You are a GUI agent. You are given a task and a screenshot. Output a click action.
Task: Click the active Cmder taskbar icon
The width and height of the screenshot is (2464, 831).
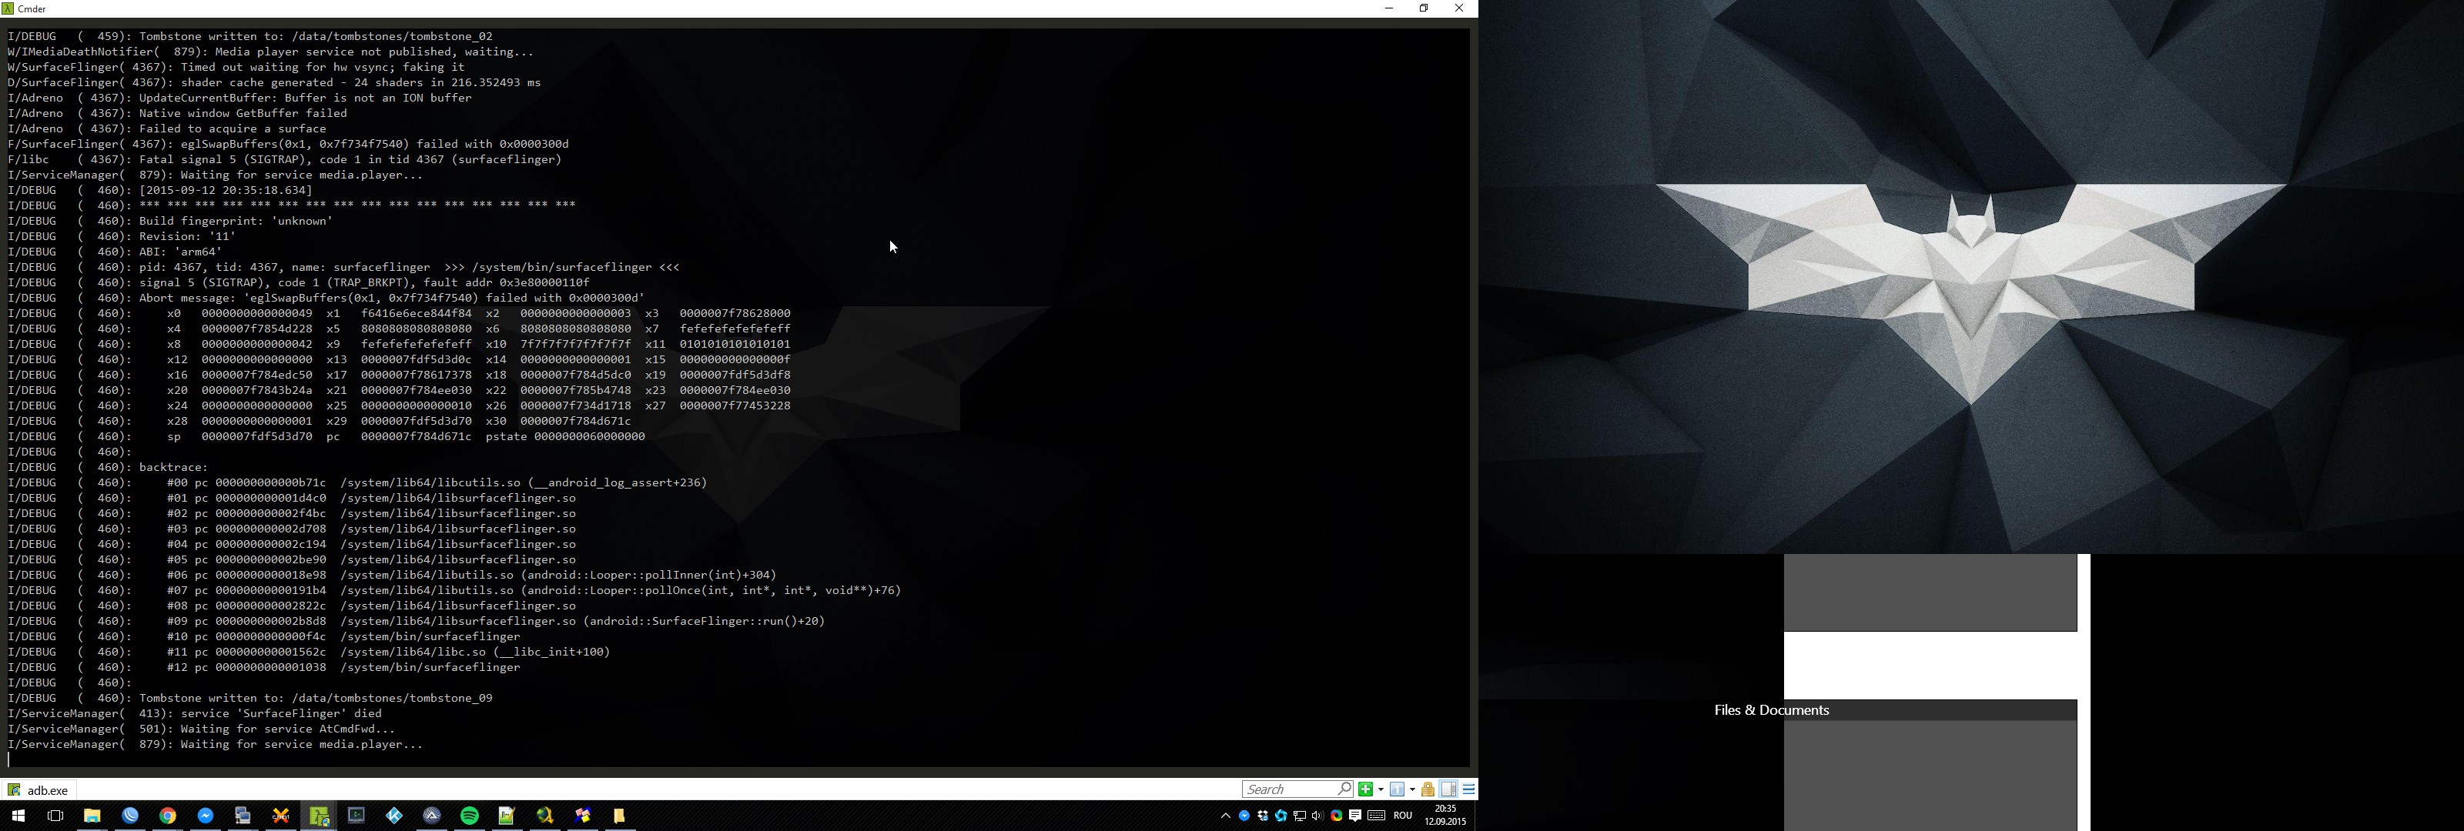click(x=319, y=816)
